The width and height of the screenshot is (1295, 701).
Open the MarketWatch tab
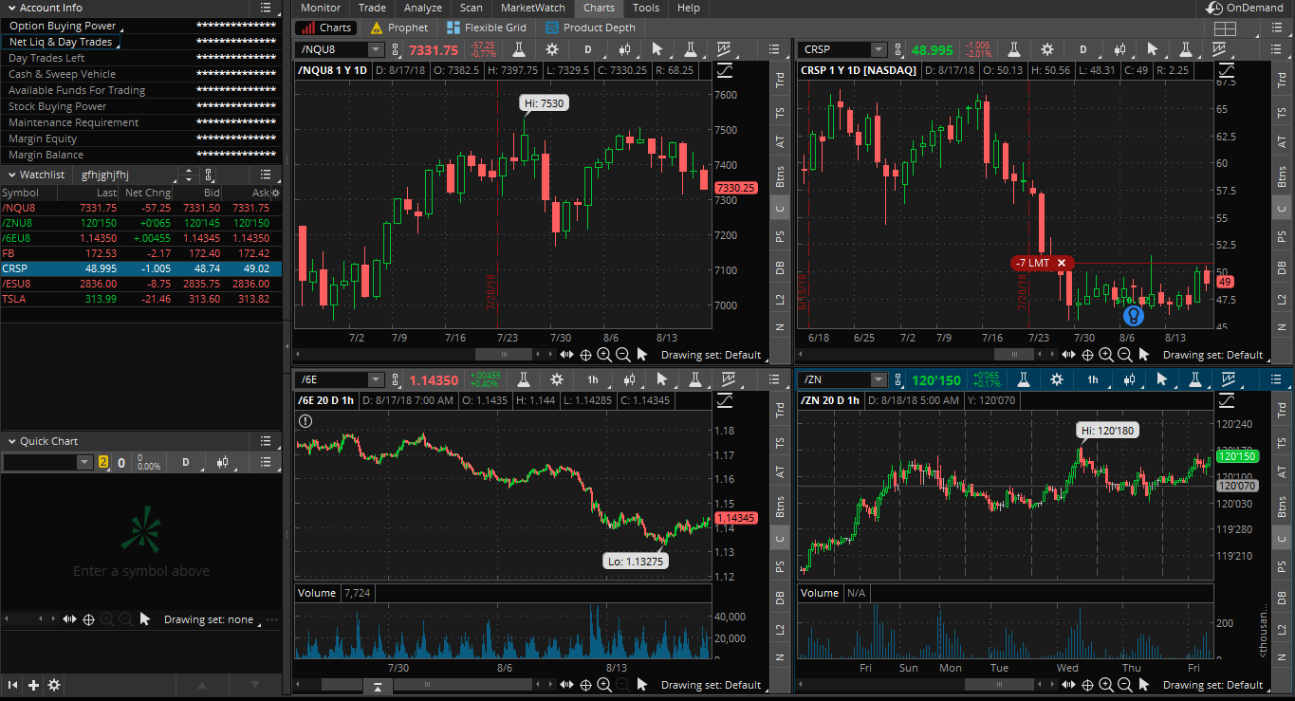point(533,8)
